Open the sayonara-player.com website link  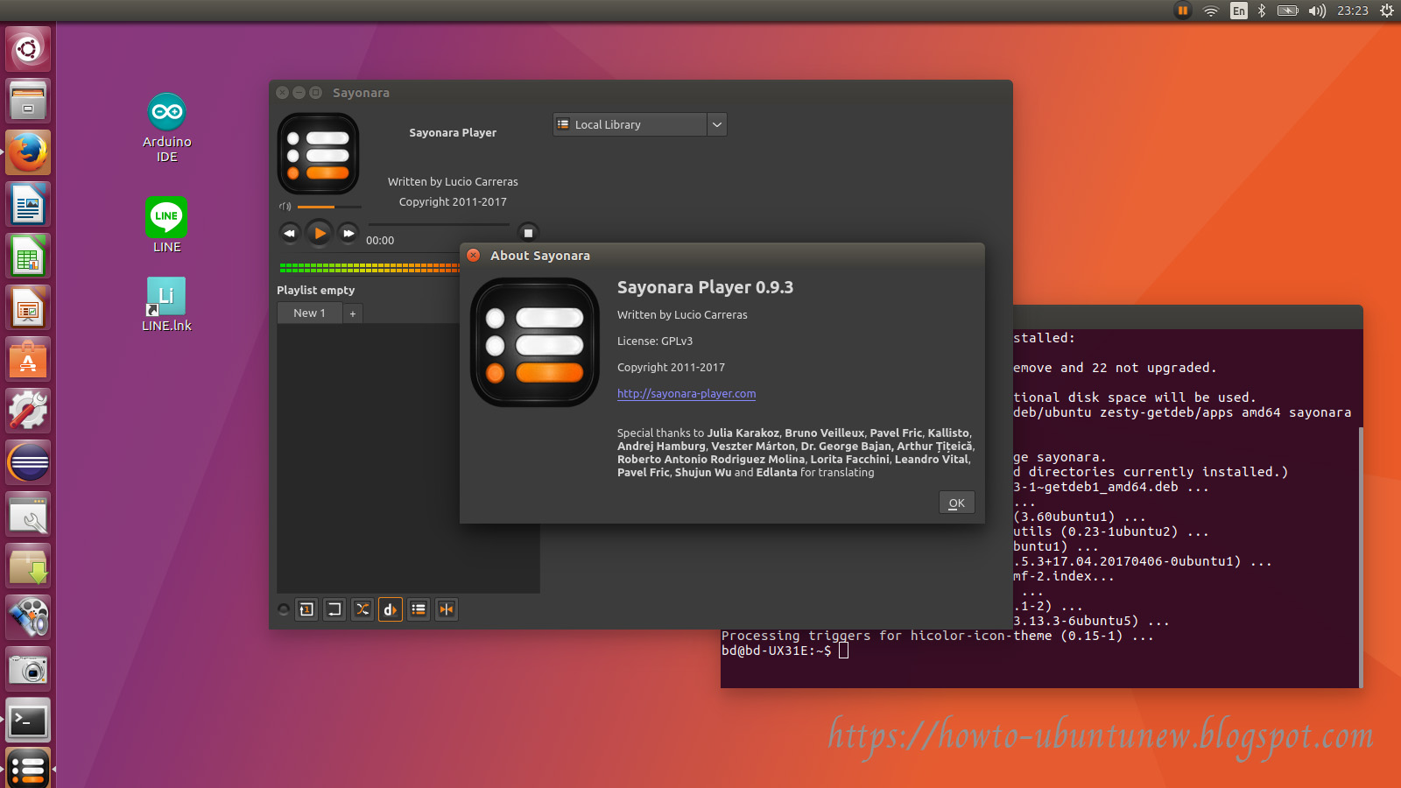point(686,393)
